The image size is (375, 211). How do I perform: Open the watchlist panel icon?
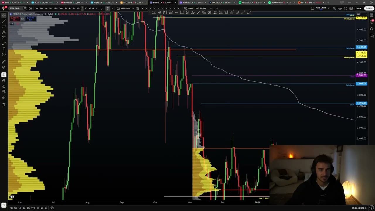(x=371, y=15)
